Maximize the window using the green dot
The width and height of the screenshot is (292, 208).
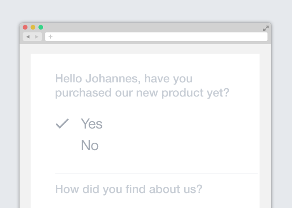pyautogui.click(x=41, y=27)
